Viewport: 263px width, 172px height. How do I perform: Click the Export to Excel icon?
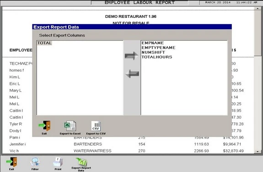(x=70, y=126)
